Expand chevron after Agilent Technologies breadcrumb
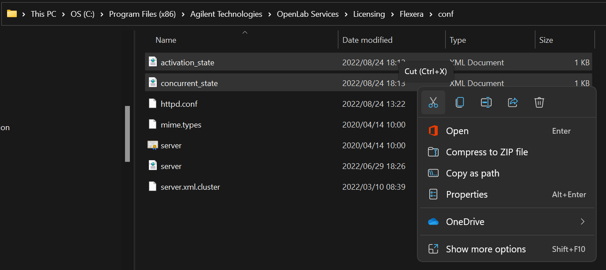The height and width of the screenshot is (270, 606). (269, 14)
